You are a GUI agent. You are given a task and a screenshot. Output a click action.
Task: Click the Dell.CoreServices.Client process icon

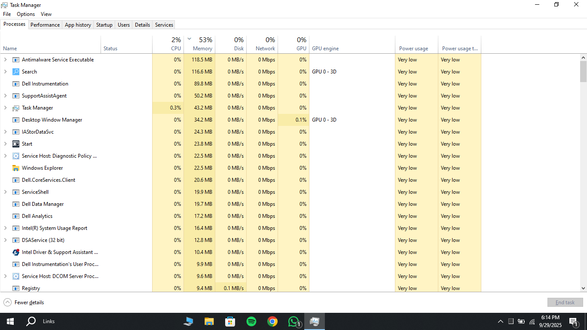click(x=16, y=180)
